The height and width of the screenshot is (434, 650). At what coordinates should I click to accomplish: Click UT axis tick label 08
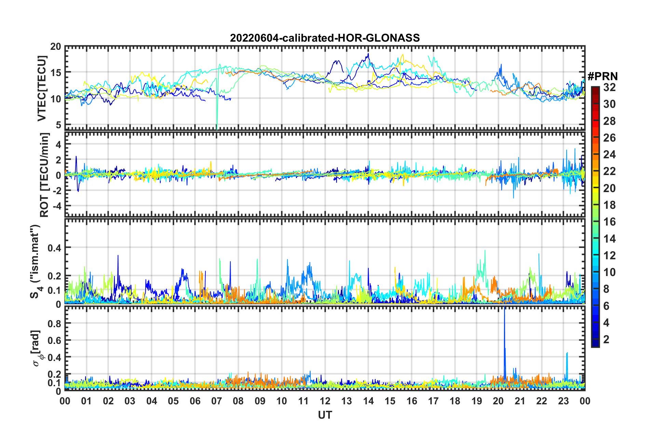tap(238, 401)
